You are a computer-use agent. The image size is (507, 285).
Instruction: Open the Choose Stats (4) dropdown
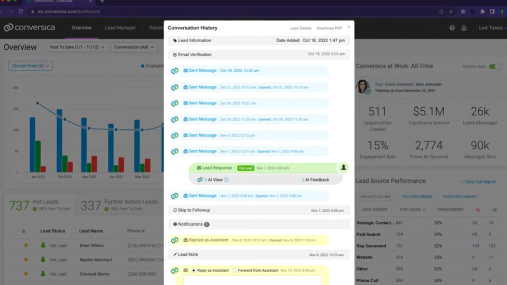coord(30,66)
